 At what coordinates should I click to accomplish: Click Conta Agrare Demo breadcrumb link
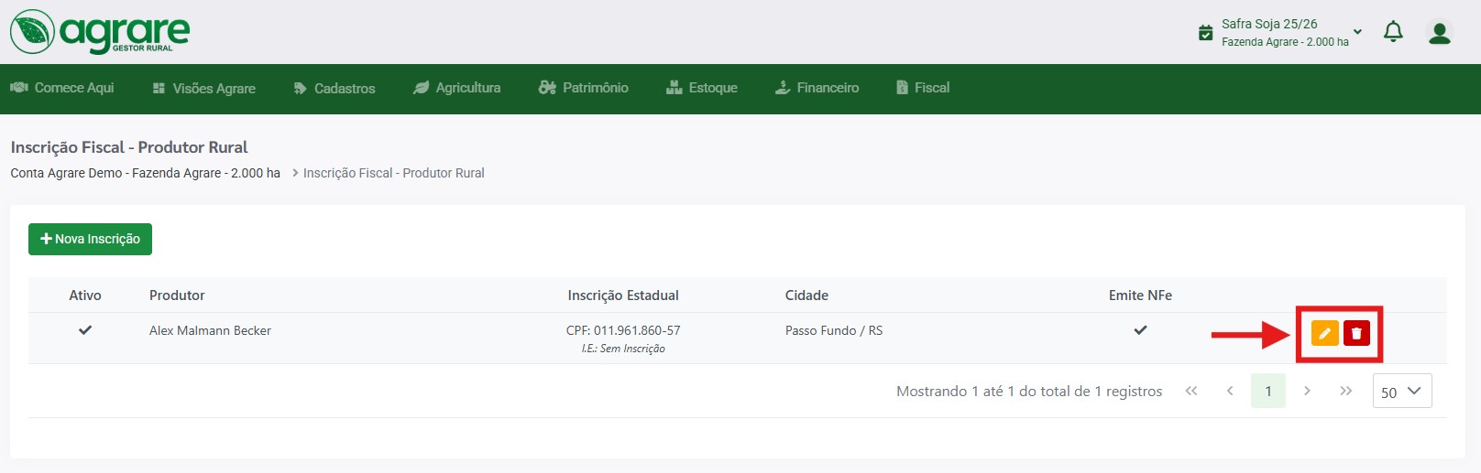pyautogui.click(x=146, y=173)
